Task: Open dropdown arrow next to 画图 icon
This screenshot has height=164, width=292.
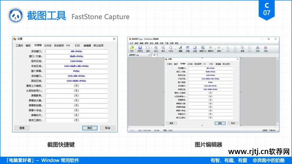Action: click(223, 49)
